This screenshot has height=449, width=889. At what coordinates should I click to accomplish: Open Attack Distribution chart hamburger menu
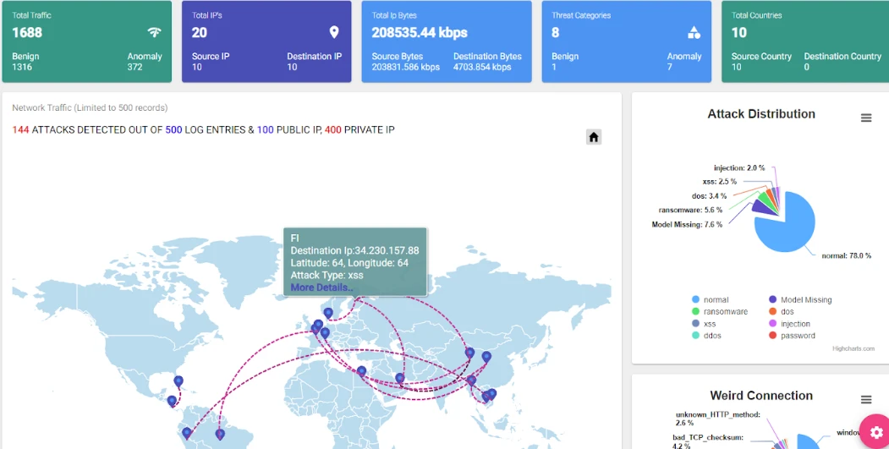point(866,118)
